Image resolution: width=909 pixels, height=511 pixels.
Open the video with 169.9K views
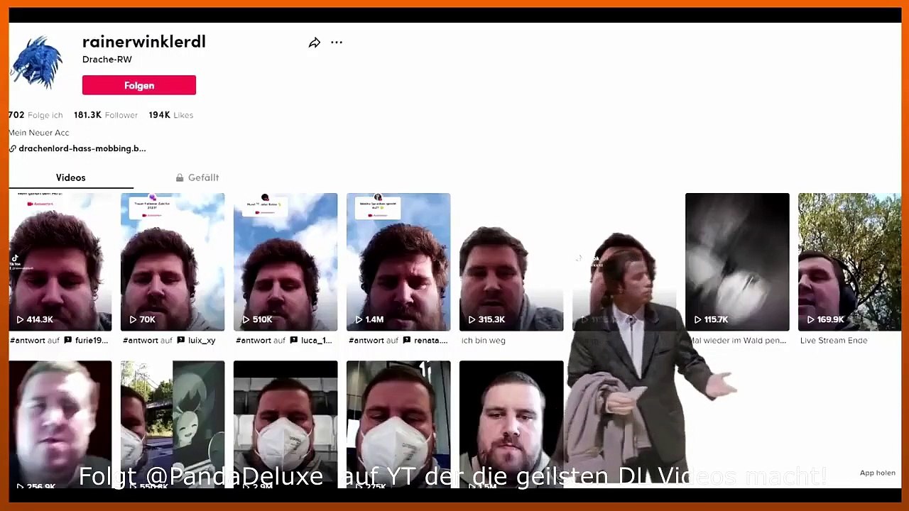[849, 262]
